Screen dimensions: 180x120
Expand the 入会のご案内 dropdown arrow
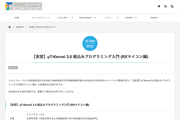tap(72, 18)
